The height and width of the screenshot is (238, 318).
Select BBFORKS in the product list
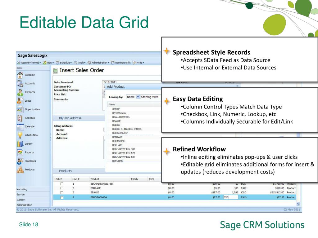117,161
